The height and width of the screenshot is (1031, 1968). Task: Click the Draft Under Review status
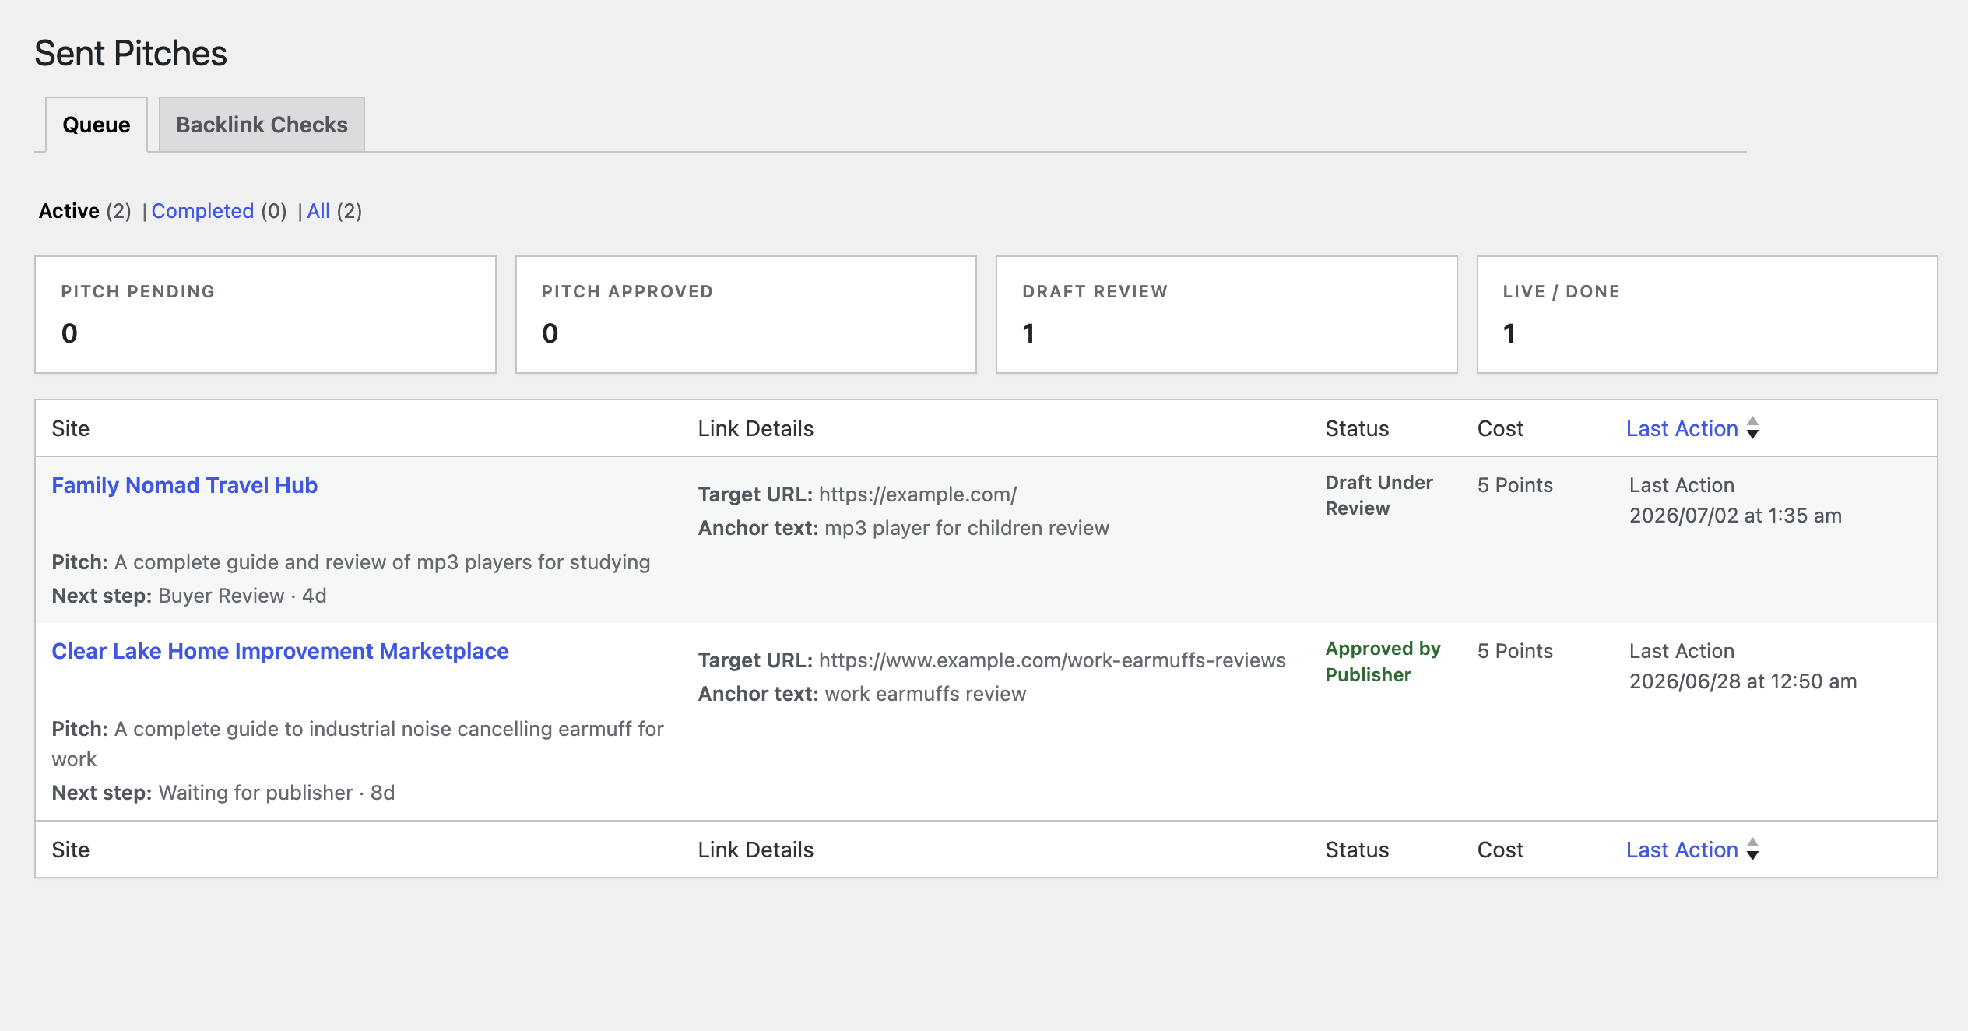(x=1379, y=495)
